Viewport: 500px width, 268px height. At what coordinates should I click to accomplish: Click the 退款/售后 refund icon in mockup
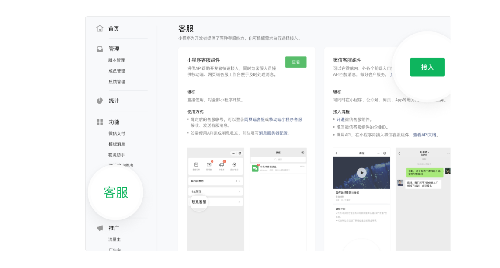click(234, 165)
